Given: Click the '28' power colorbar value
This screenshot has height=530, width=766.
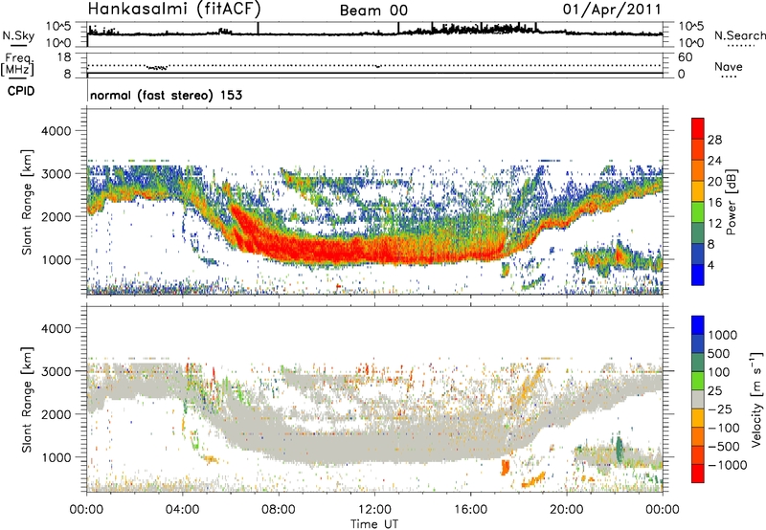Looking at the screenshot, I should click(714, 140).
